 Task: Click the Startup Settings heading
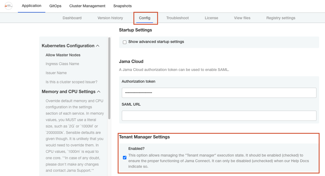pyautogui.click(x=135, y=30)
